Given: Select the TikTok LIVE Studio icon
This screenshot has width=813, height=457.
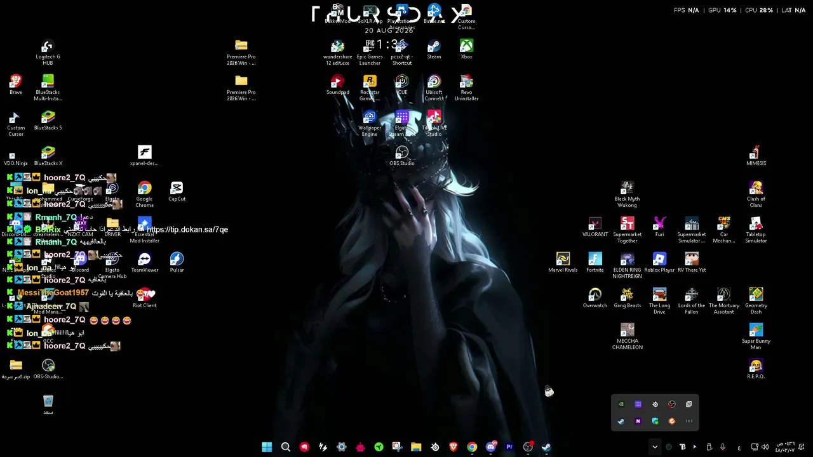Looking at the screenshot, I should pyautogui.click(x=434, y=123).
